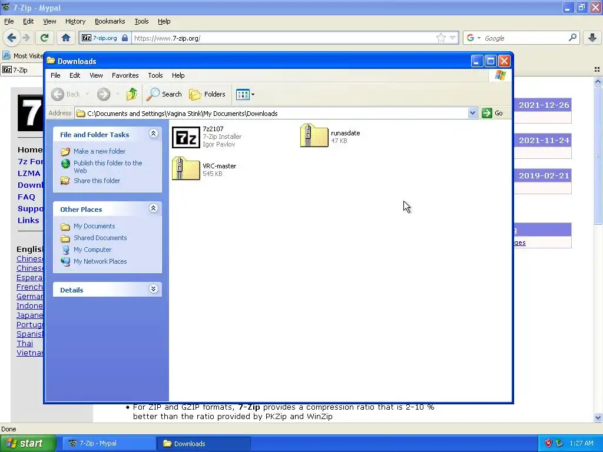Select the 7-Zip browser tab
The image size is (603, 452).
click(x=21, y=70)
